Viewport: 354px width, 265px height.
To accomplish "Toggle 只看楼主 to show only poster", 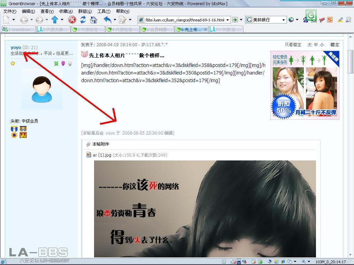I will click(x=293, y=45).
